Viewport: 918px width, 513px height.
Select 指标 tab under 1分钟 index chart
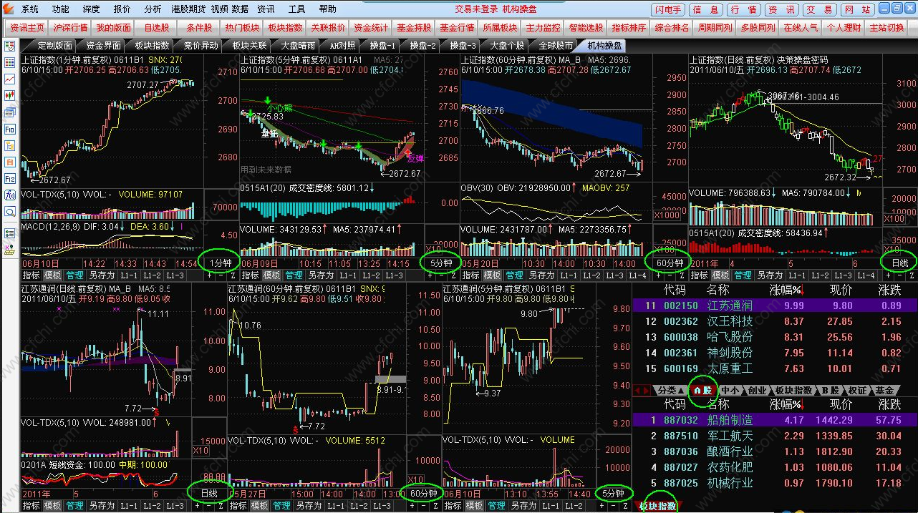(x=31, y=275)
